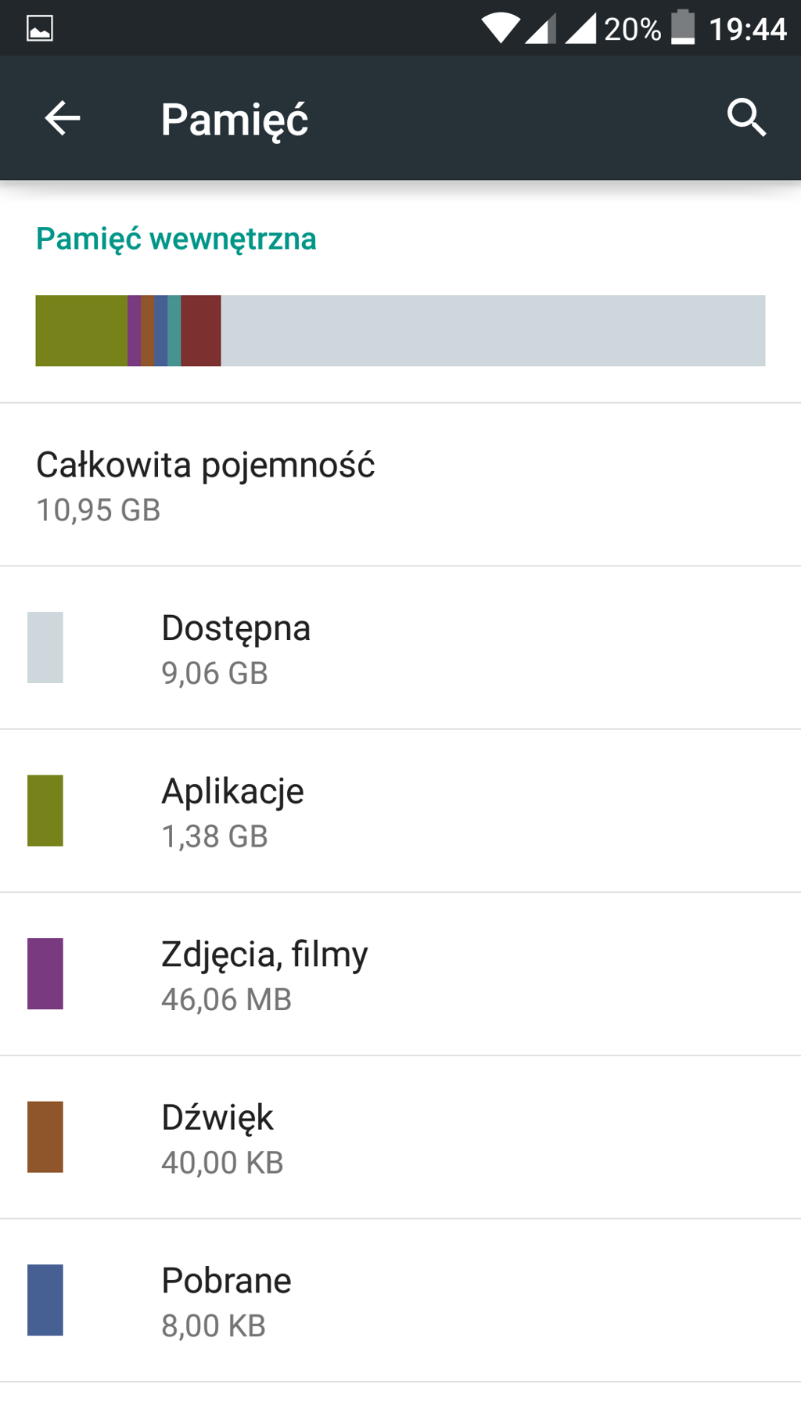Tap the light gray Dostępna color swatch
The width and height of the screenshot is (801, 1424).
click(x=45, y=648)
